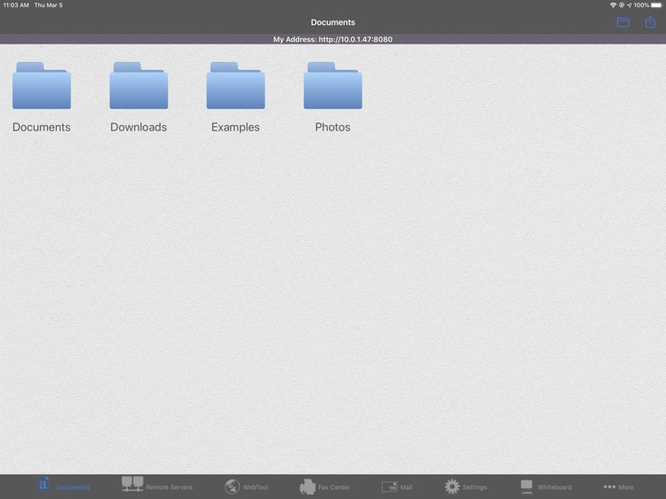Tap the battery indicator in status bar
The height and width of the screenshot is (499, 666).
tap(656, 5)
